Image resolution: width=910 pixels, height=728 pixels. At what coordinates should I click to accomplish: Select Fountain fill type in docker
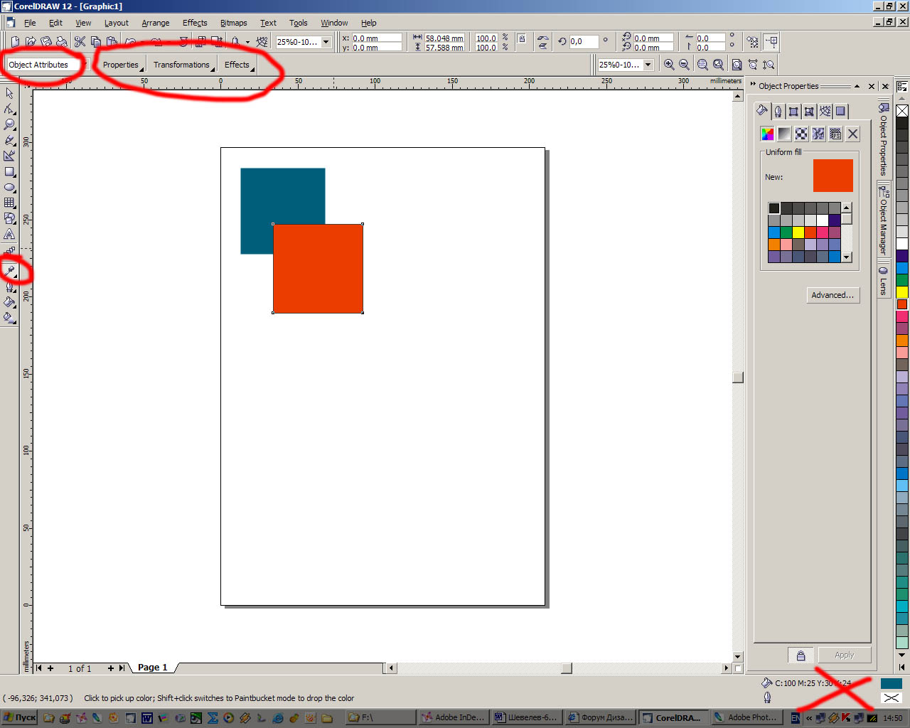click(x=784, y=134)
